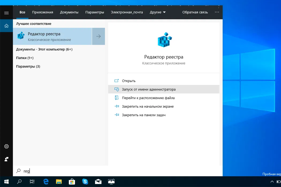The image size is (281, 187).
Task: Switch to the Документы tab
Action: pyautogui.click(x=69, y=12)
